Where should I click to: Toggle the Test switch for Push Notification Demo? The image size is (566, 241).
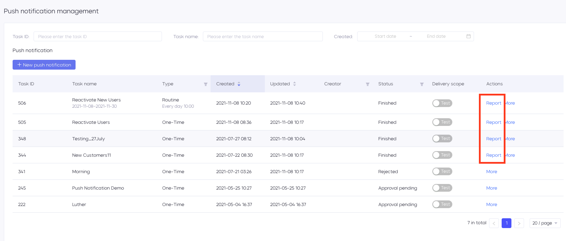click(442, 188)
